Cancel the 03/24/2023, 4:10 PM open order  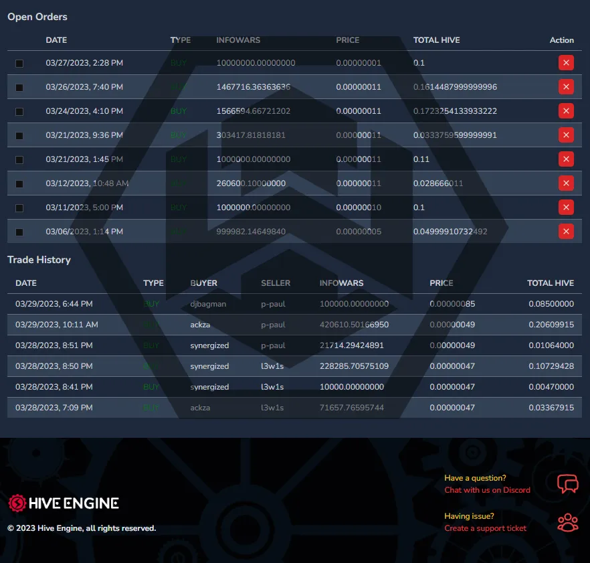566,111
